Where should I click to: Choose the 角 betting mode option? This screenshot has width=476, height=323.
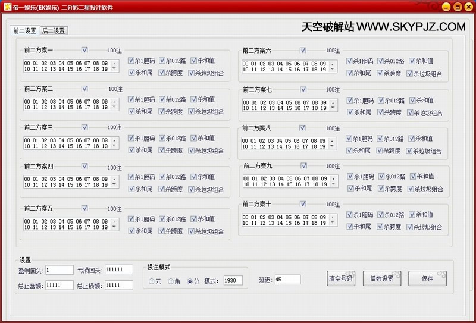(171, 281)
